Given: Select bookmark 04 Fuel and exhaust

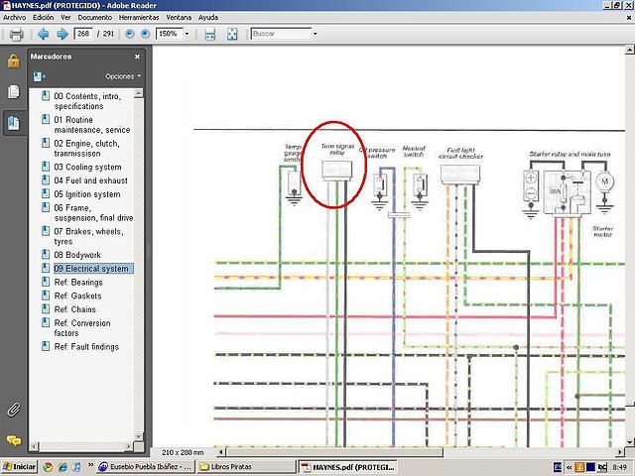Looking at the screenshot, I should pyautogui.click(x=90, y=180).
